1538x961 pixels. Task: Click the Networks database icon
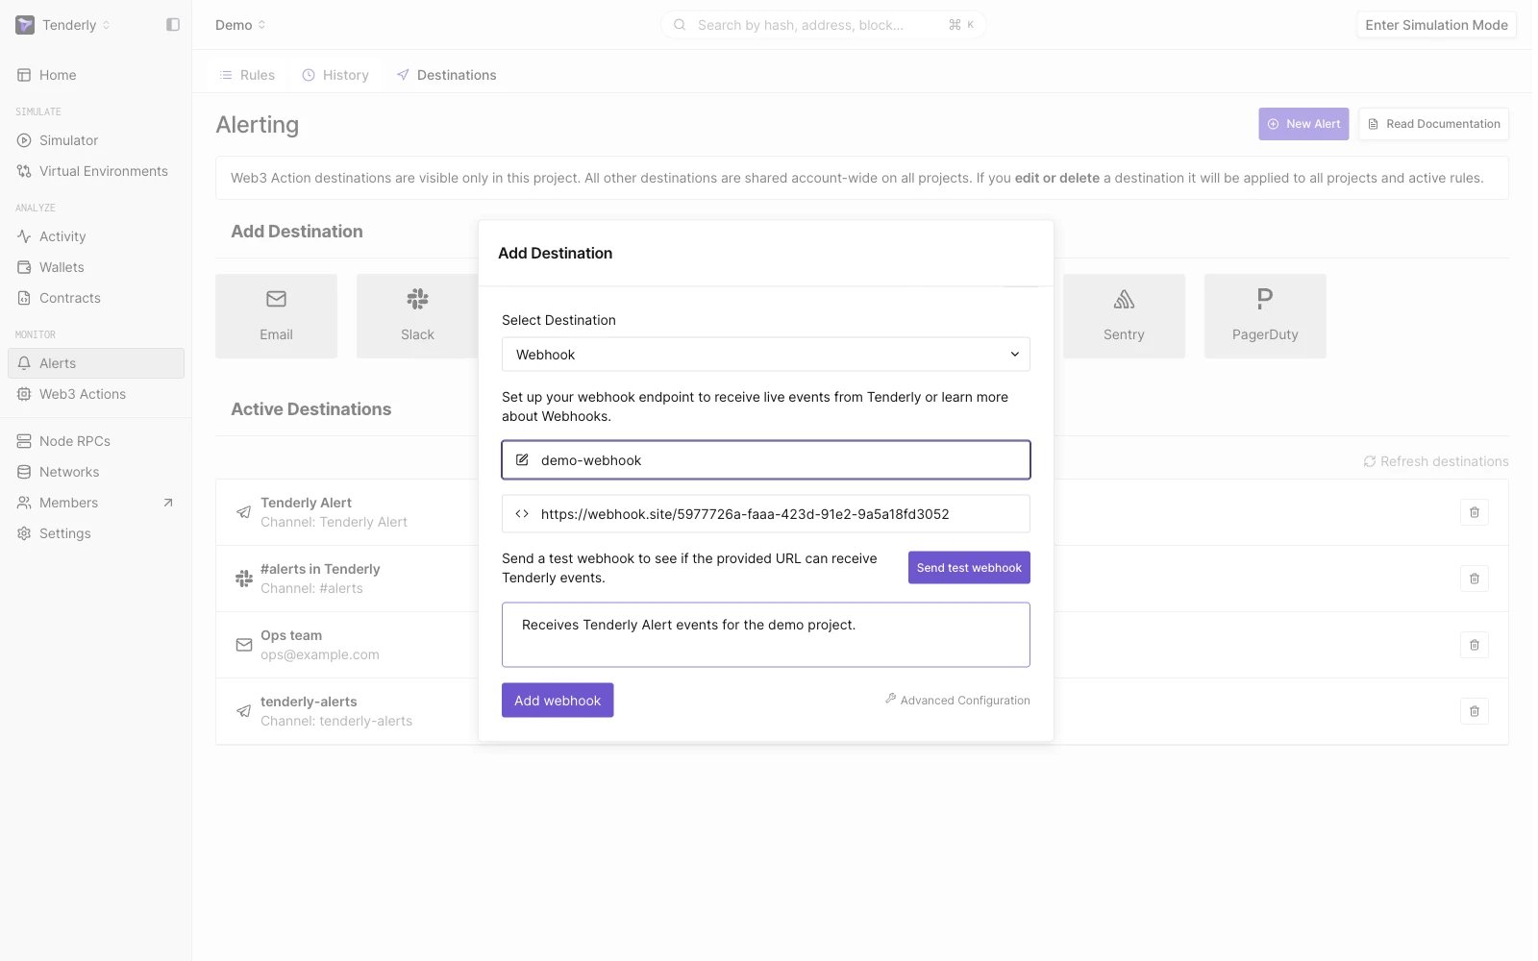pos(24,472)
